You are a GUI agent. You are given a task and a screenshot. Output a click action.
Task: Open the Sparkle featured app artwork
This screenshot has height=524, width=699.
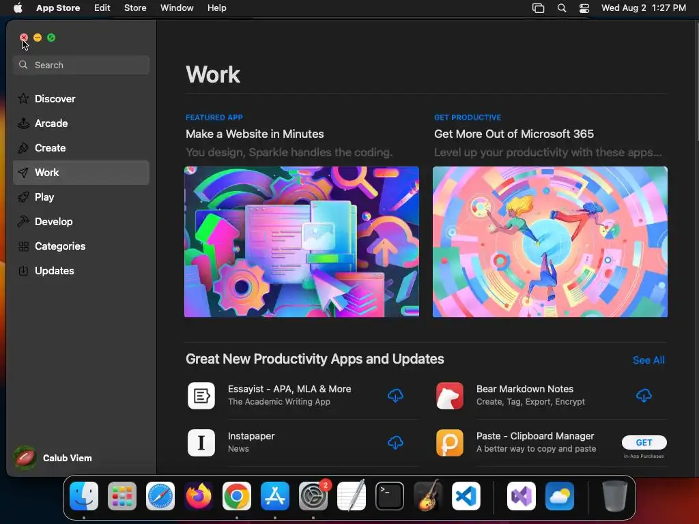[301, 242]
